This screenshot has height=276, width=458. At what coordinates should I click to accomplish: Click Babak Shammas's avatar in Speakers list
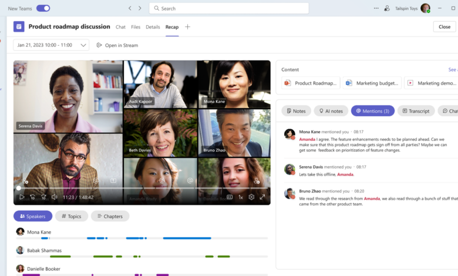click(x=20, y=250)
